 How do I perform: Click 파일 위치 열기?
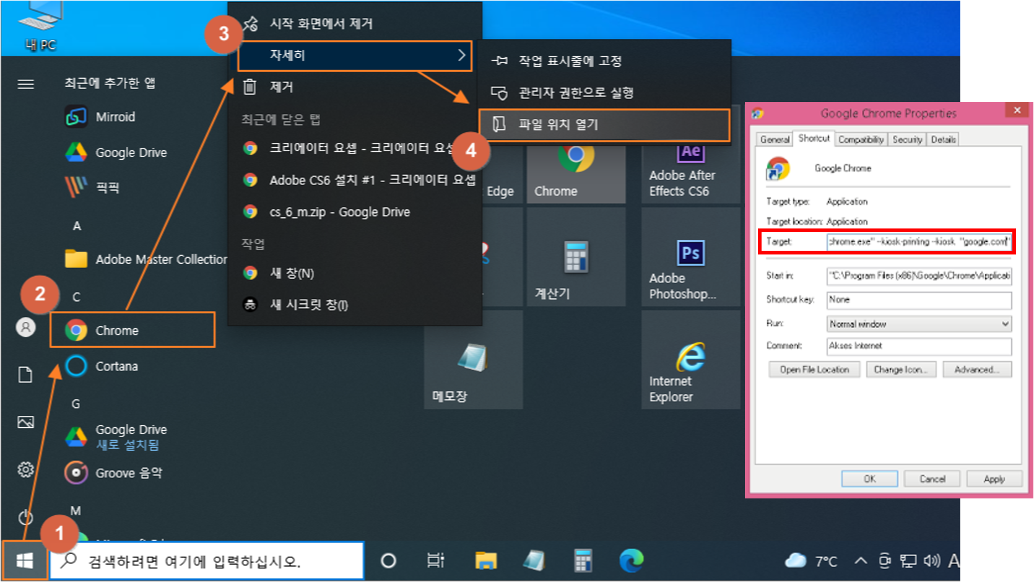604,124
